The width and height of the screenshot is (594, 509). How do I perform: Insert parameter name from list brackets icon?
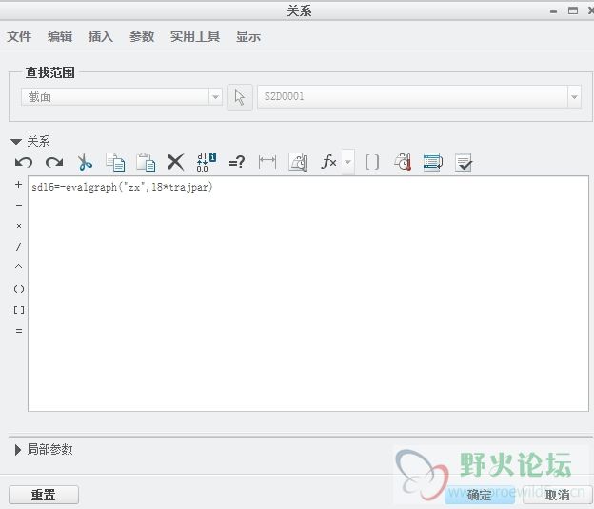pyautogui.click(x=371, y=162)
